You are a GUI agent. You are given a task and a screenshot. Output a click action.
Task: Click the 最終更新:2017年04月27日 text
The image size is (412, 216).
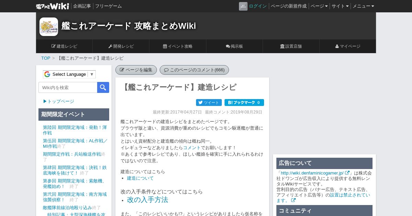[178, 112]
